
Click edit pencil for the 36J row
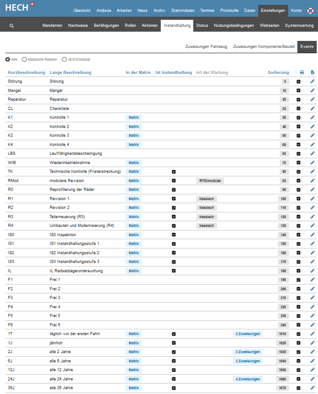312,388
